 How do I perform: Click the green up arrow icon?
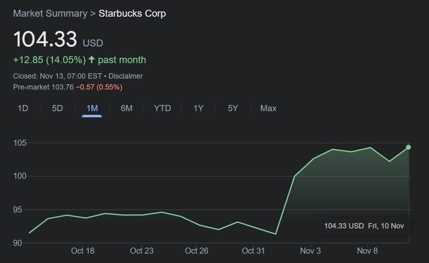(92, 60)
